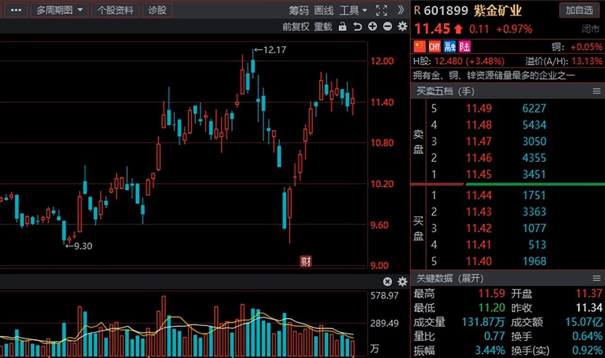
Task: Click the 陆 Stock Connect badge
Action: tap(465, 46)
